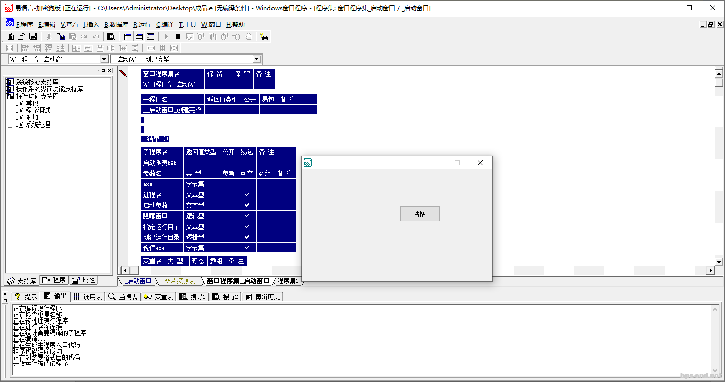This screenshot has width=725, height=382.
Task: Open the R.运行 menu
Action: pyautogui.click(x=142, y=24)
